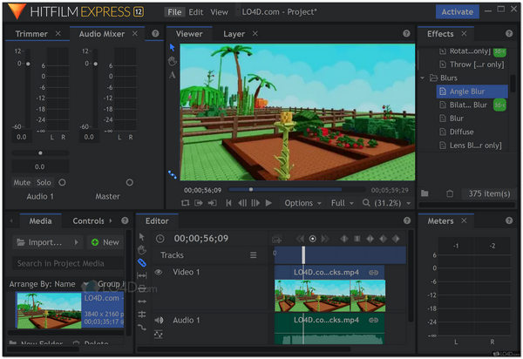Set out point in the Viewer
The image size is (523, 359).
click(212, 203)
